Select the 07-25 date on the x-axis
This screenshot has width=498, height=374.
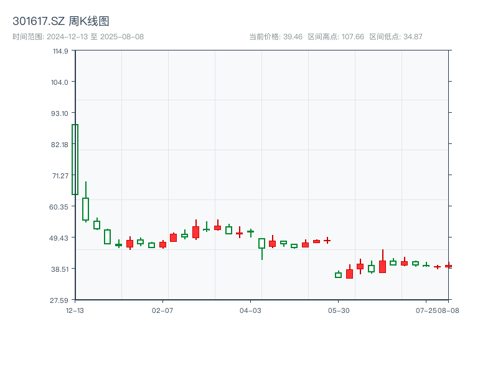click(x=425, y=310)
